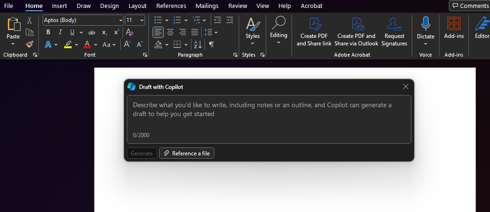This screenshot has width=490, height=212.
Task: Launch the Paragraph settings dialog
Action: (235, 55)
